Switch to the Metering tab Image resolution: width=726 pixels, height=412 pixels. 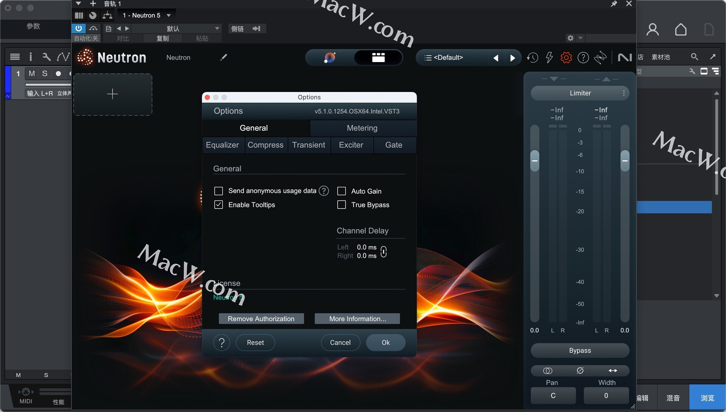(363, 128)
